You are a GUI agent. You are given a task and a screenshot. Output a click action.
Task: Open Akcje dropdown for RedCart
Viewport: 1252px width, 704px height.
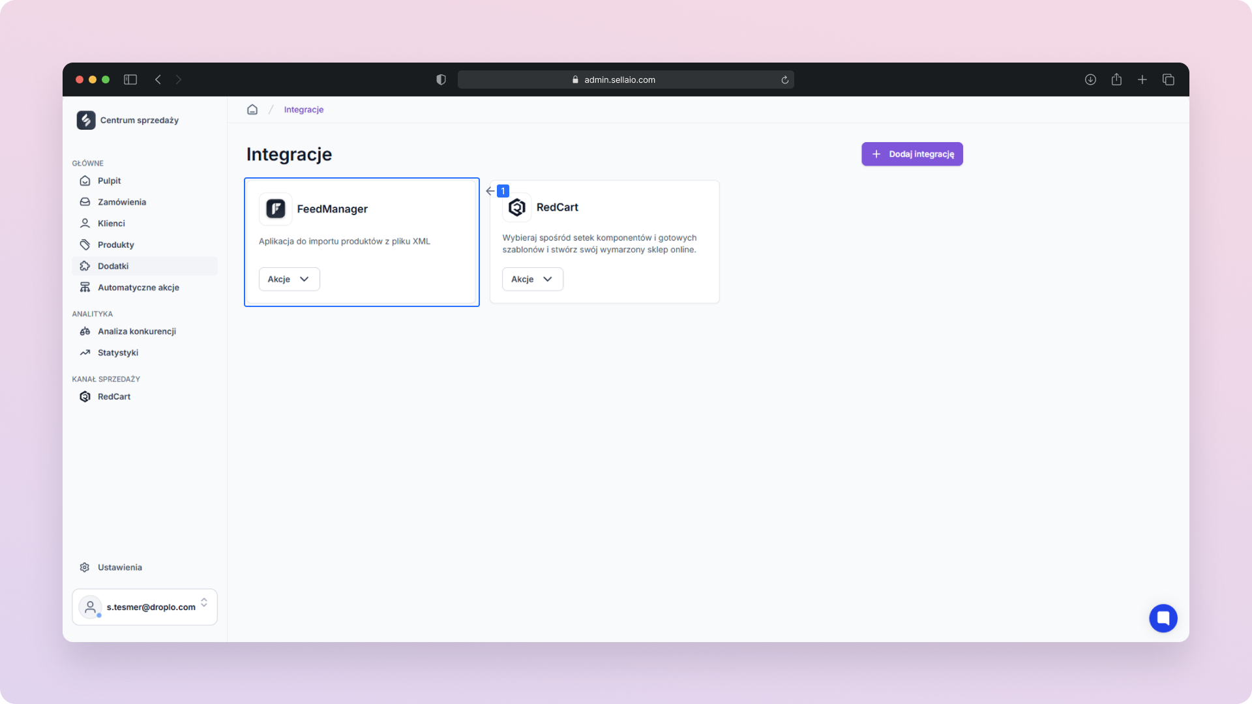[x=533, y=279]
